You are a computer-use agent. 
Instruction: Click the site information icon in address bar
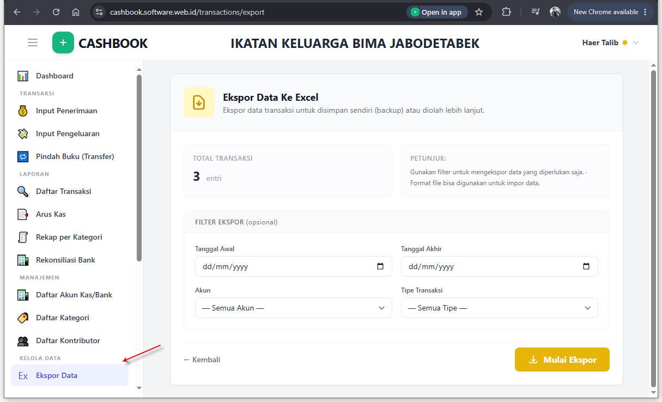(99, 12)
